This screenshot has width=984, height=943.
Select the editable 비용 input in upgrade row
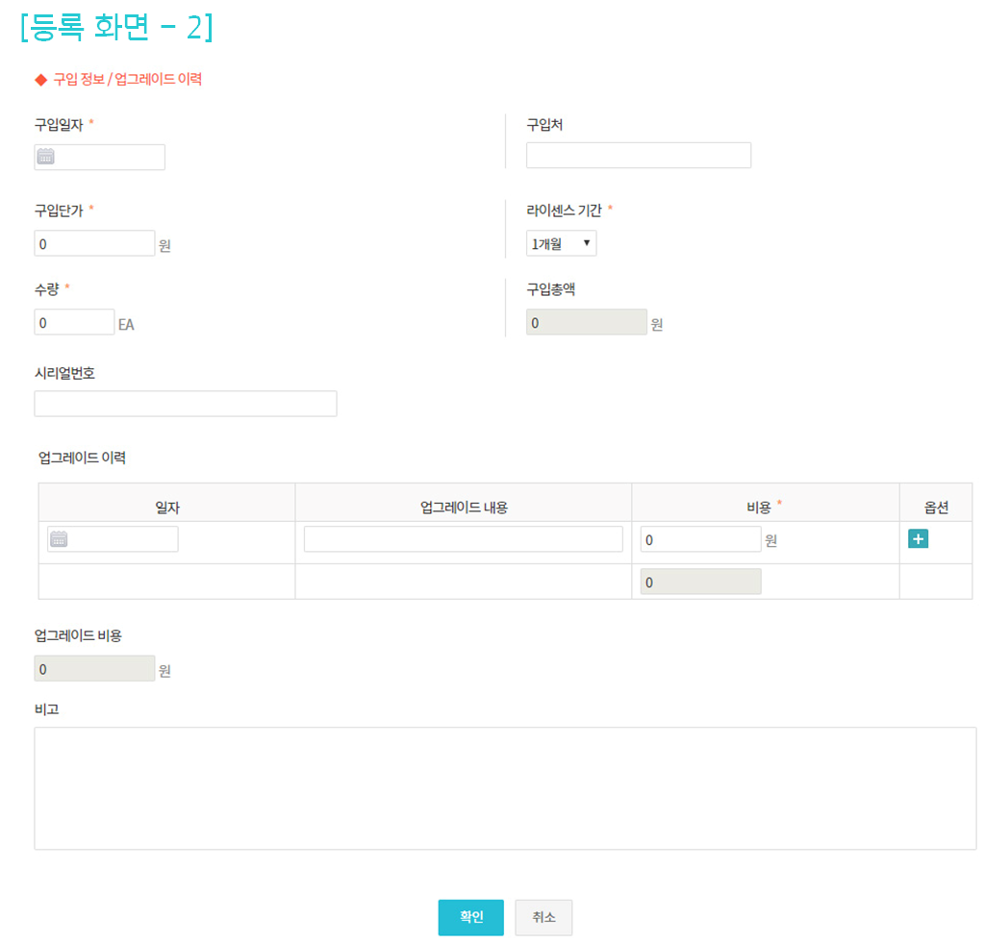click(x=700, y=539)
